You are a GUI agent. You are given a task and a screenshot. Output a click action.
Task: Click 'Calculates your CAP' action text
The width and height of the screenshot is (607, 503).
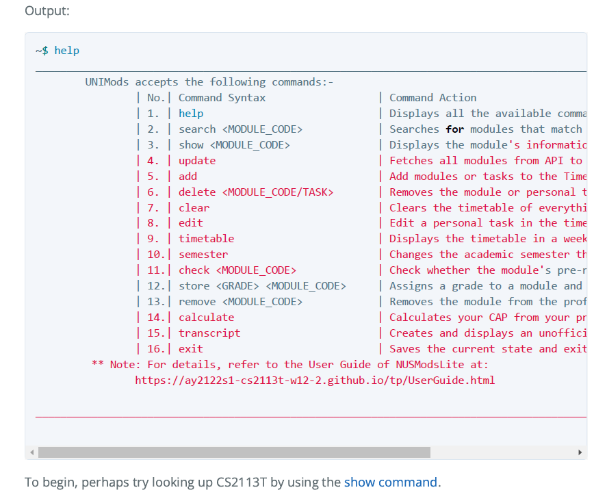[x=448, y=318]
